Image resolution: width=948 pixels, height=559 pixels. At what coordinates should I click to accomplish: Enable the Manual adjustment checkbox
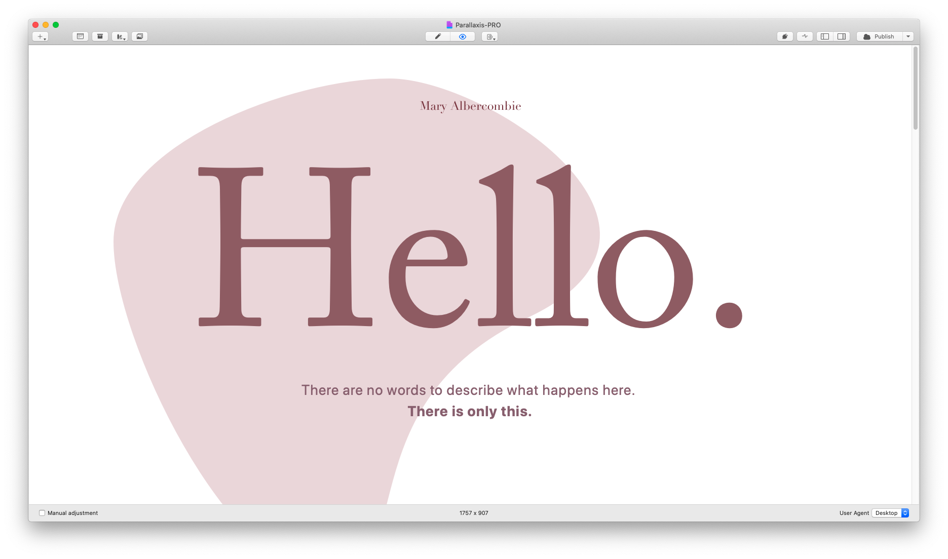(42, 513)
